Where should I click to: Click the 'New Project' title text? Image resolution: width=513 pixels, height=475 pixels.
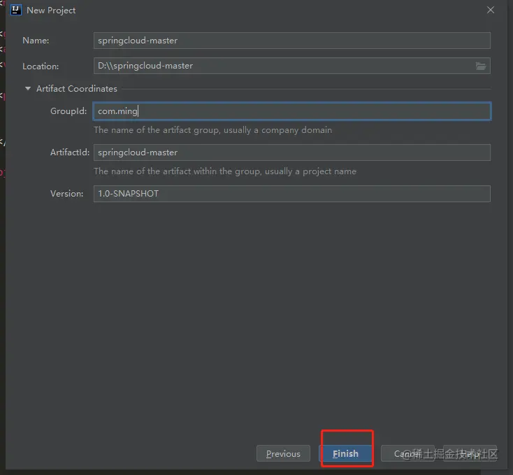[51, 10]
